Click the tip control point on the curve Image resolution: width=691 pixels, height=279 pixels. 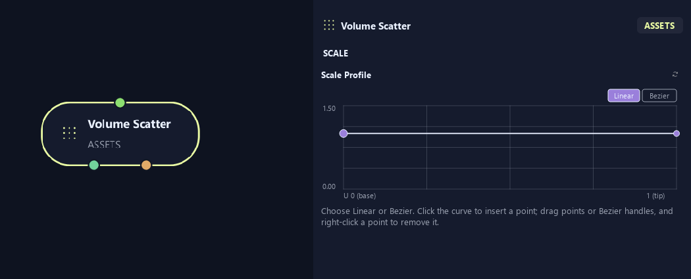677,133
